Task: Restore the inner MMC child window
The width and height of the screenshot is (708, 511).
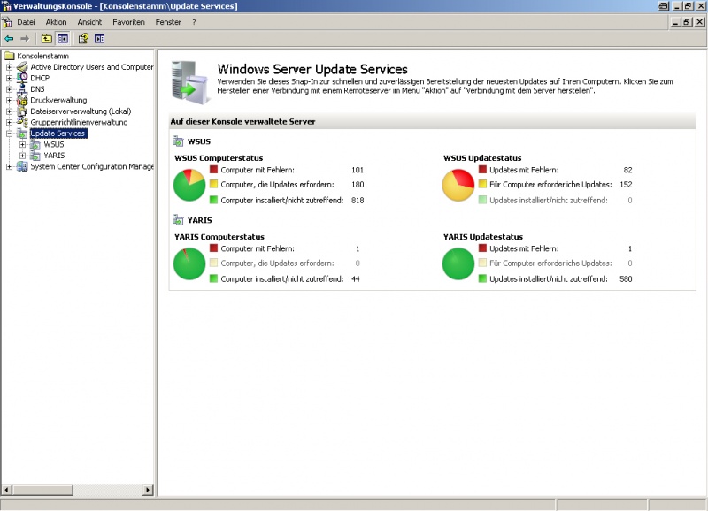Action: click(687, 21)
